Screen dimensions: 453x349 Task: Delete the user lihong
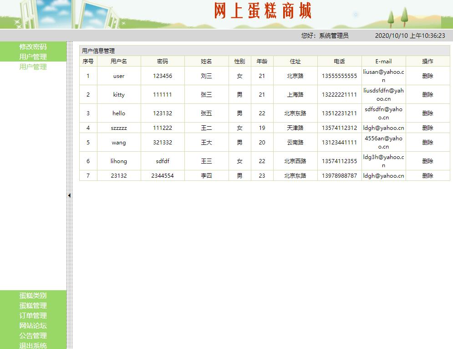pos(427,161)
